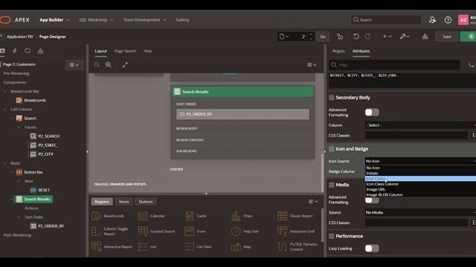Choose Image BLOB Column option
Viewport: 476px width, 267px height.
[420, 195]
